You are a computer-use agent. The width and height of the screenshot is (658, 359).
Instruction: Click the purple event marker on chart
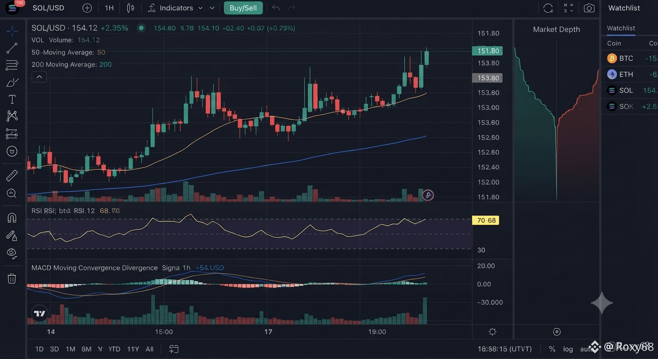(x=428, y=195)
